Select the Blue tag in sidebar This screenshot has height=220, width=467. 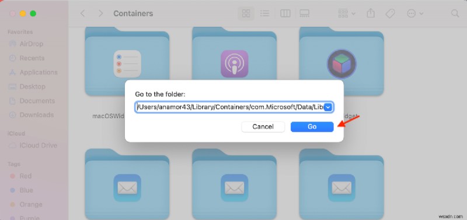tap(22, 190)
